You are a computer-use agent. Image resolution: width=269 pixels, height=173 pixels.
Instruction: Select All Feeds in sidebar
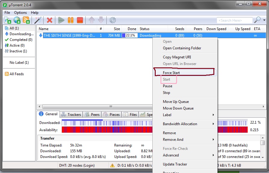pos(17,74)
